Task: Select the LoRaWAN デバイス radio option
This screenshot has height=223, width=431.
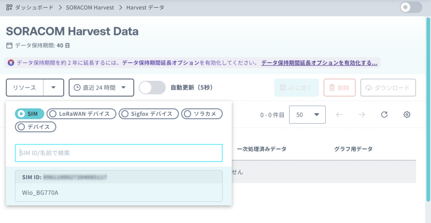Action: pyautogui.click(x=81, y=114)
